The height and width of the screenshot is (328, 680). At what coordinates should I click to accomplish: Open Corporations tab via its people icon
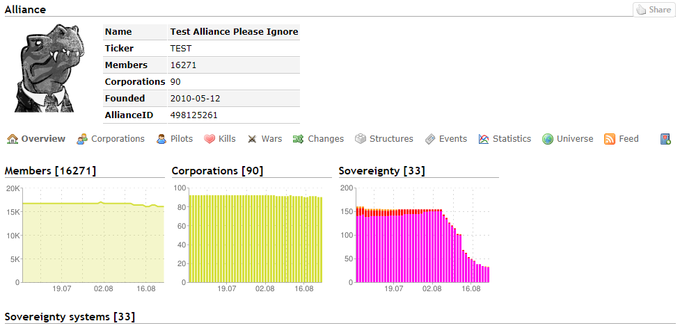coord(82,139)
